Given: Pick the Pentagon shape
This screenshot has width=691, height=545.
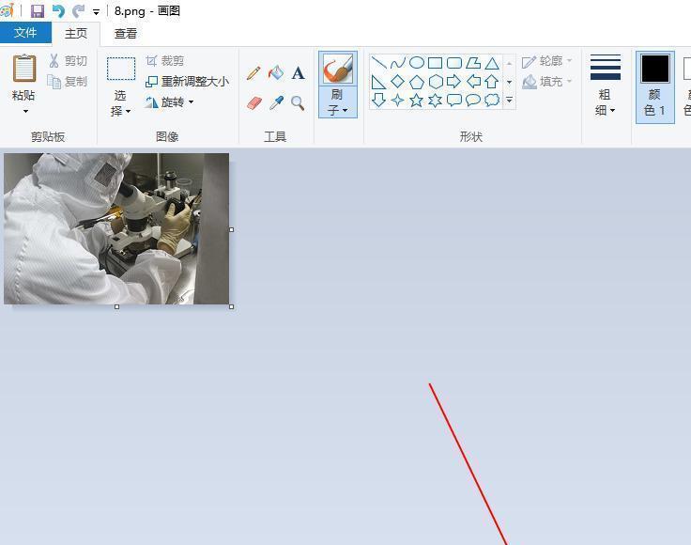Looking at the screenshot, I should point(417,82).
